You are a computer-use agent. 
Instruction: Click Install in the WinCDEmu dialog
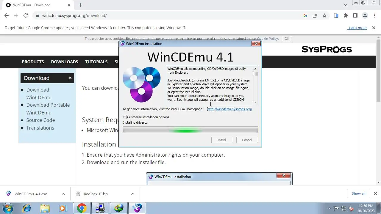222,140
